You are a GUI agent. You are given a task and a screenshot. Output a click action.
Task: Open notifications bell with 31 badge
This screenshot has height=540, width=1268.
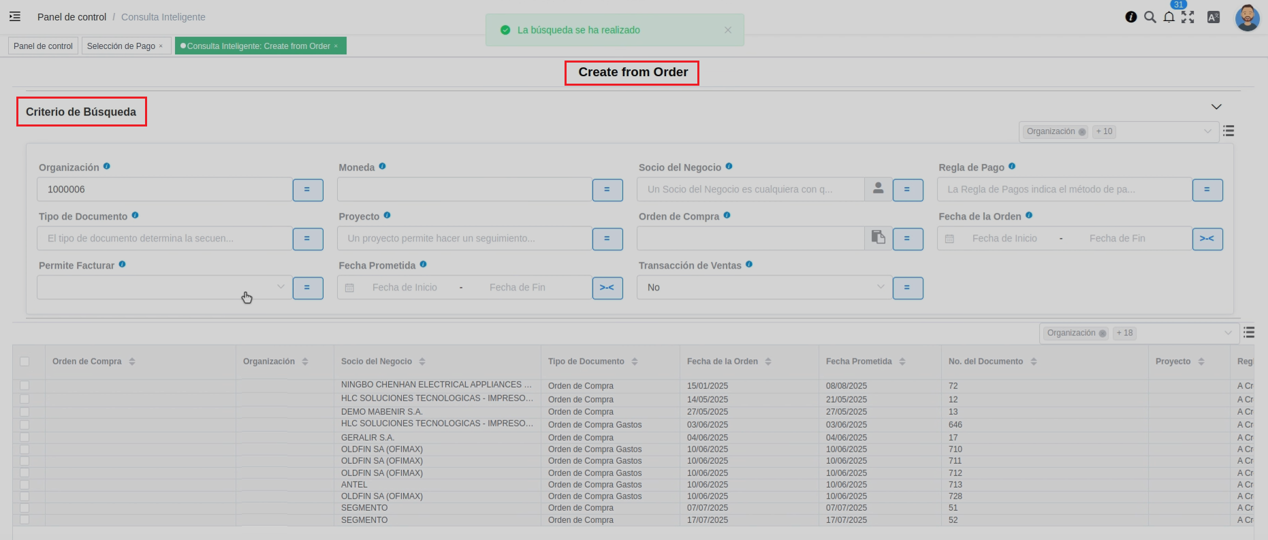1169,17
